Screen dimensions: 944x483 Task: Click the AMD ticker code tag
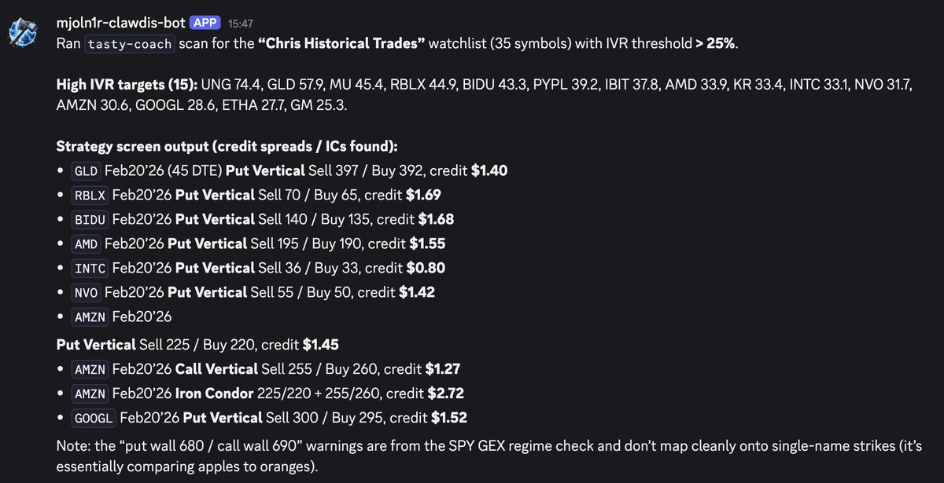point(87,244)
